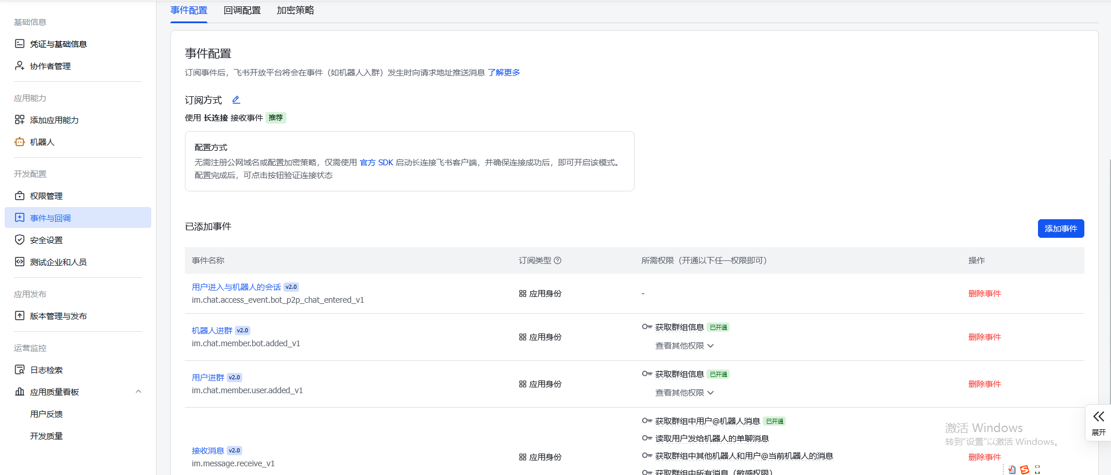Click the 测试企业和人员 icon
The height and width of the screenshot is (475, 1111).
pyautogui.click(x=20, y=262)
